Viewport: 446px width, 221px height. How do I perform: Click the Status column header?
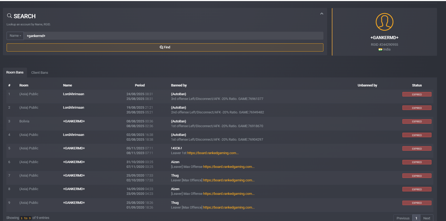click(x=417, y=85)
